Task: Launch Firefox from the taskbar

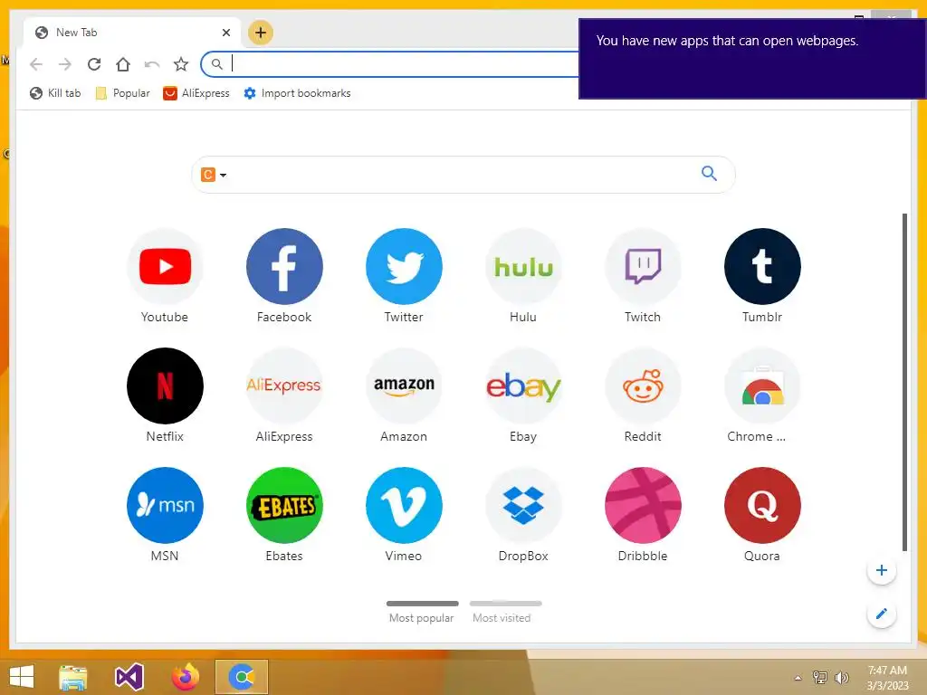Action: [185, 677]
